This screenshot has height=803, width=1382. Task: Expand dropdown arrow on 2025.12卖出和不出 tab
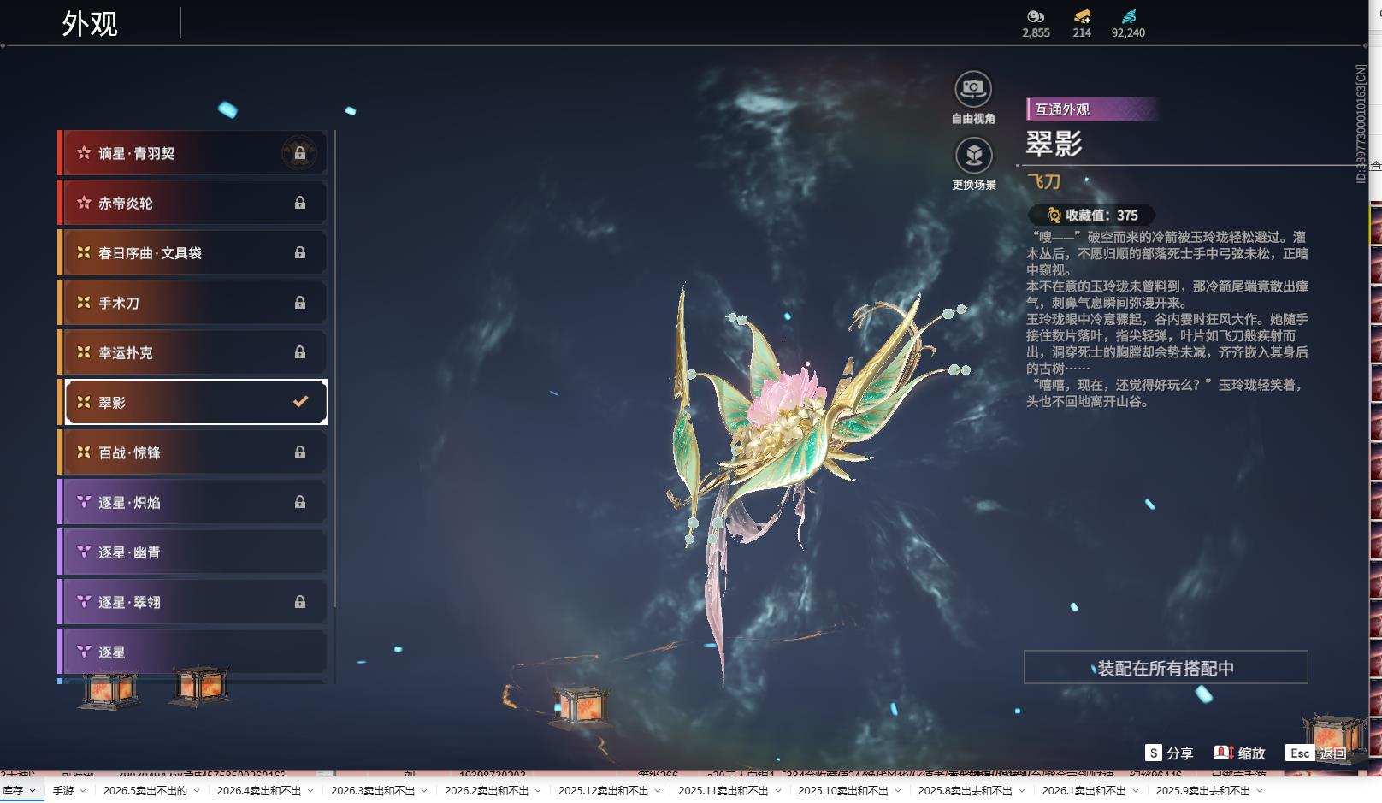(659, 791)
